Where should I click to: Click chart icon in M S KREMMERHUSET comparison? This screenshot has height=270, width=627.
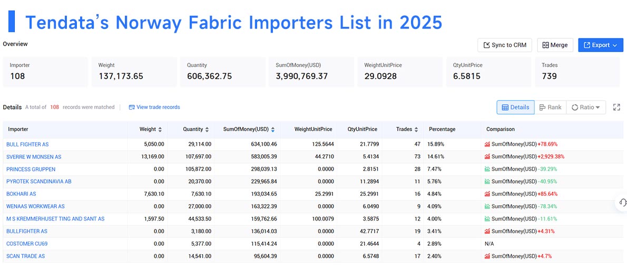[x=487, y=218]
